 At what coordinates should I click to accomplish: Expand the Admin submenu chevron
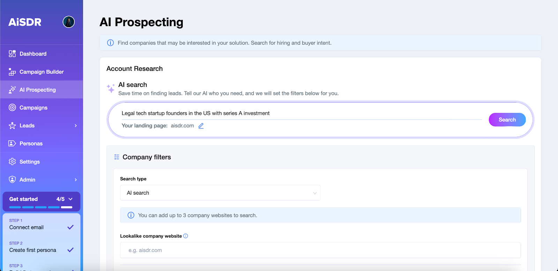[x=76, y=180]
